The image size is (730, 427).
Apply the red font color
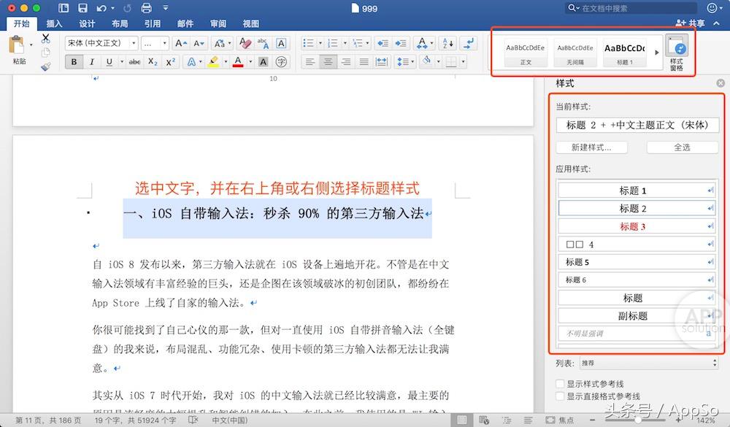(x=238, y=61)
